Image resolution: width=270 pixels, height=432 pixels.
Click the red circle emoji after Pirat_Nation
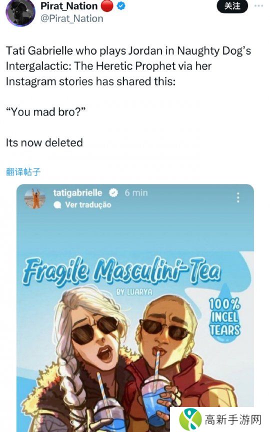point(107,6)
